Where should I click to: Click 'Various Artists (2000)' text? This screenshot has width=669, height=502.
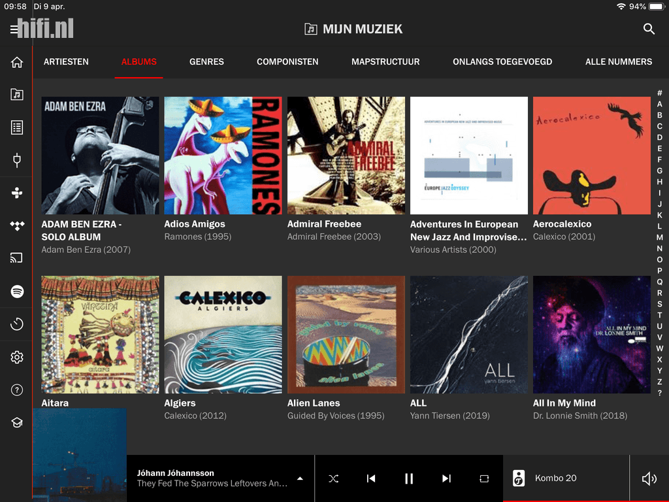coord(453,250)
